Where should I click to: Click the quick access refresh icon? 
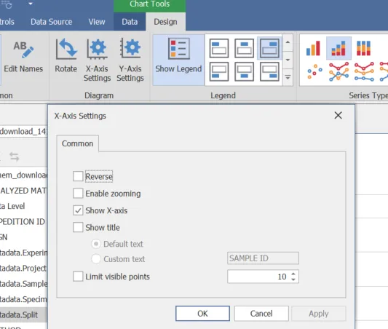7,4
